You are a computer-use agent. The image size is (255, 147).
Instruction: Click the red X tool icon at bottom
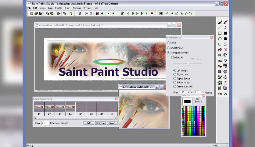coord(220,94)
